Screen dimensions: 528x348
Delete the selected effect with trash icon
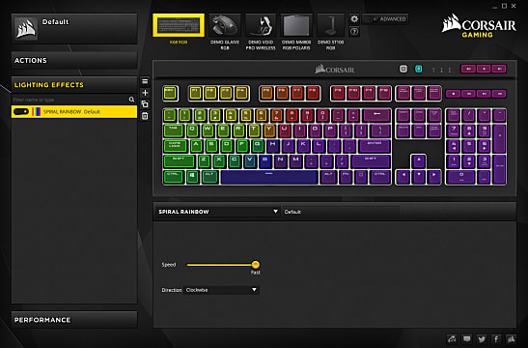145,116
